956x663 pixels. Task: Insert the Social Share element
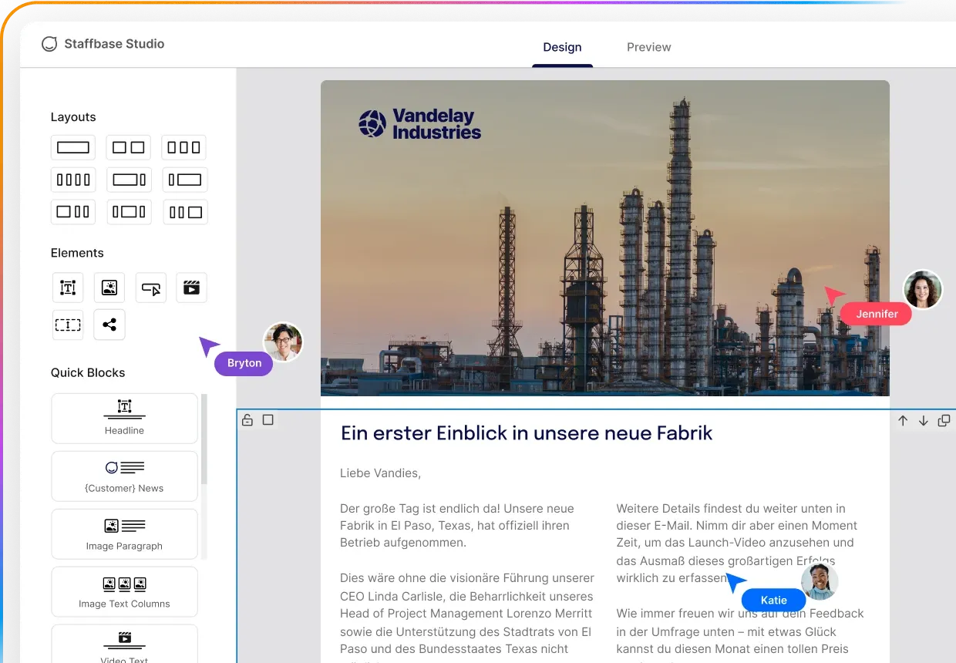click(109, 325)
